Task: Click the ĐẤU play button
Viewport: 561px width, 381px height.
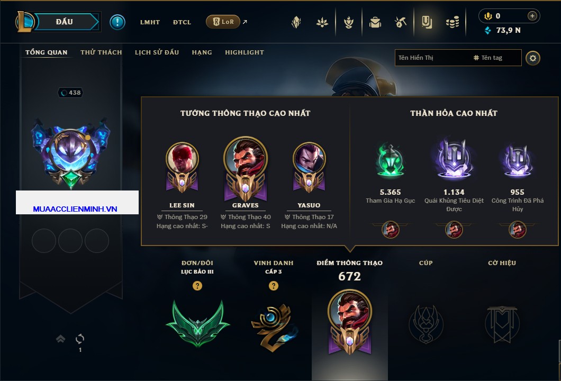Action: click(x=65, y=22)
